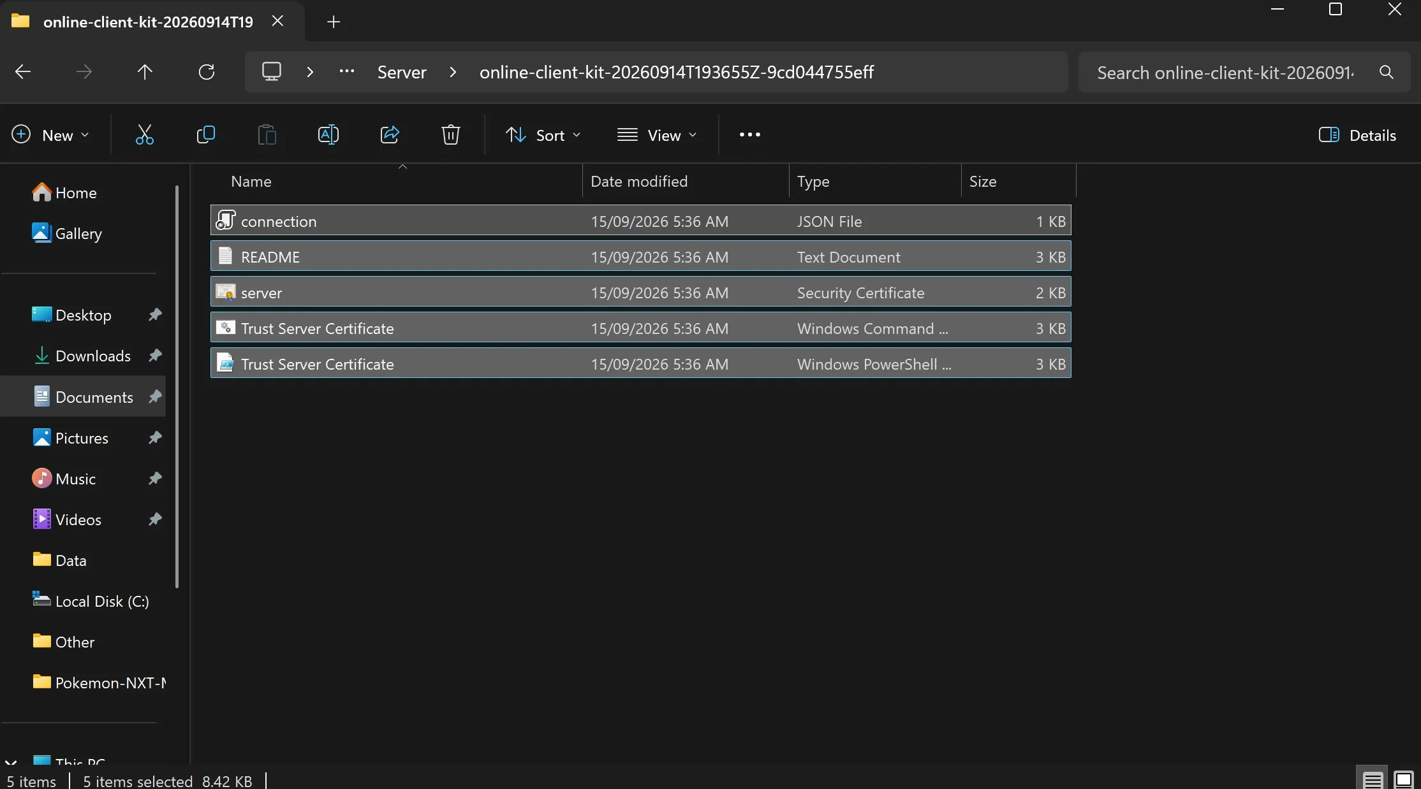Click the online-client-kit folder breadcrumb
This screenshot has width=1421, height=789.
(x=677, y=72)
